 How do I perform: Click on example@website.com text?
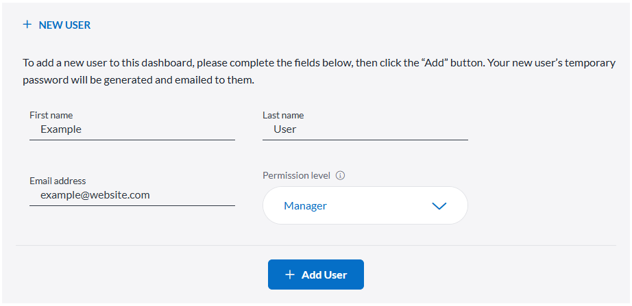click(x=95, y=195)
